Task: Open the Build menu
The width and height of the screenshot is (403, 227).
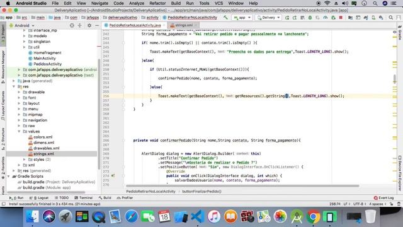Action: tap(176, 3)
